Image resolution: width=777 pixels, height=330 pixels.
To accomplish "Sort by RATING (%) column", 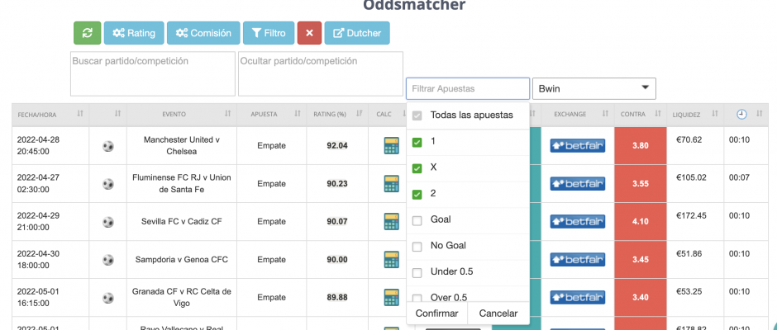I will point(337,115).
